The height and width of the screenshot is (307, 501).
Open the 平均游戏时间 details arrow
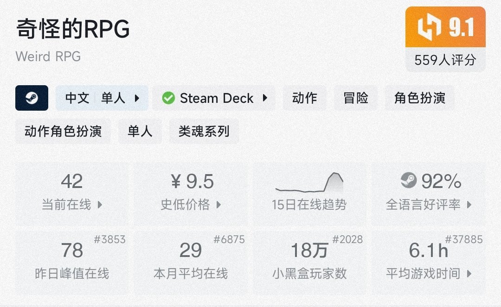469,274
